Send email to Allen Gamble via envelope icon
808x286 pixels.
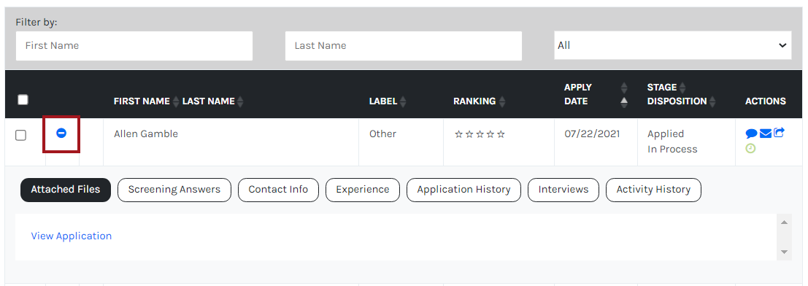pos(766,134)
